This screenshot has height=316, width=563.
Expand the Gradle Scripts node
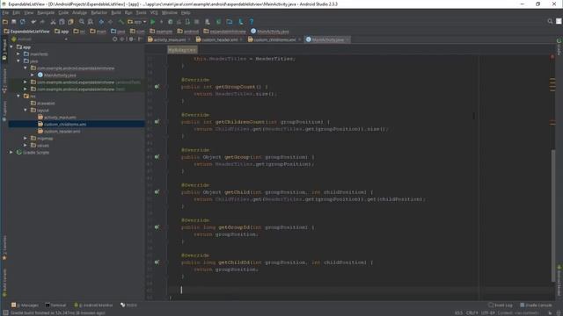(x=11, y=152)
